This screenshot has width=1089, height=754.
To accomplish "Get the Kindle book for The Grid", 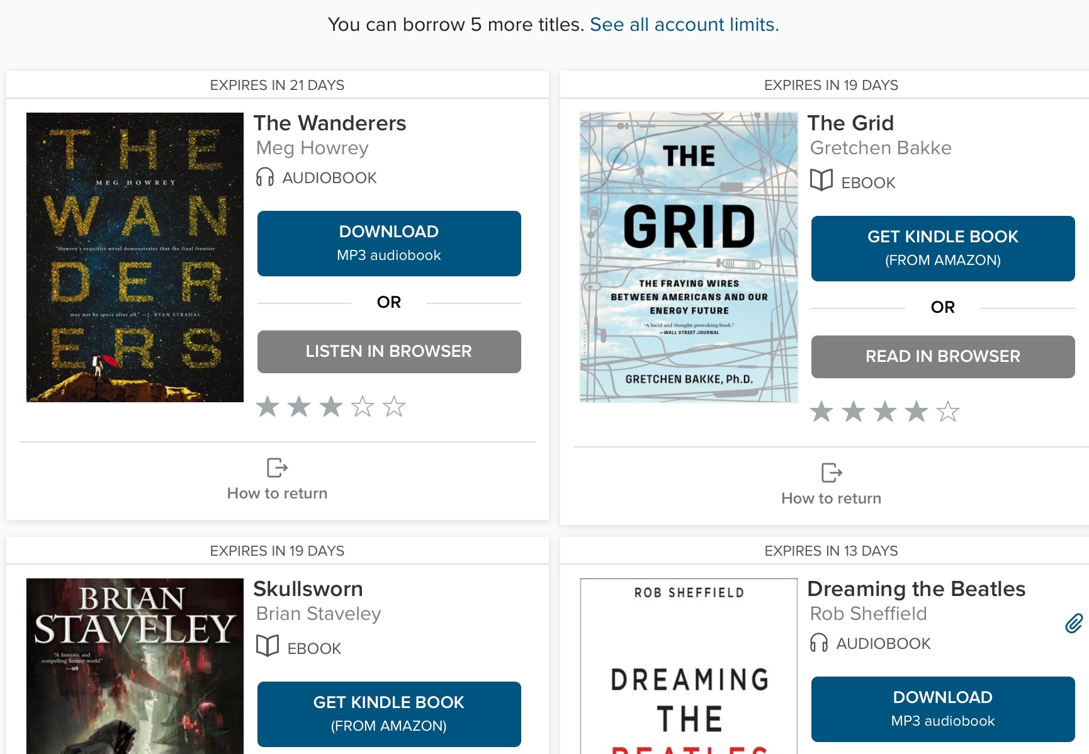I will (x=943, y=249).
